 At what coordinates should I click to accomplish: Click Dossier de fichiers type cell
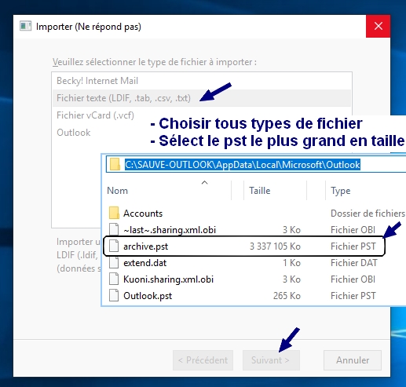pyautogui.click(x=368, y=214)
